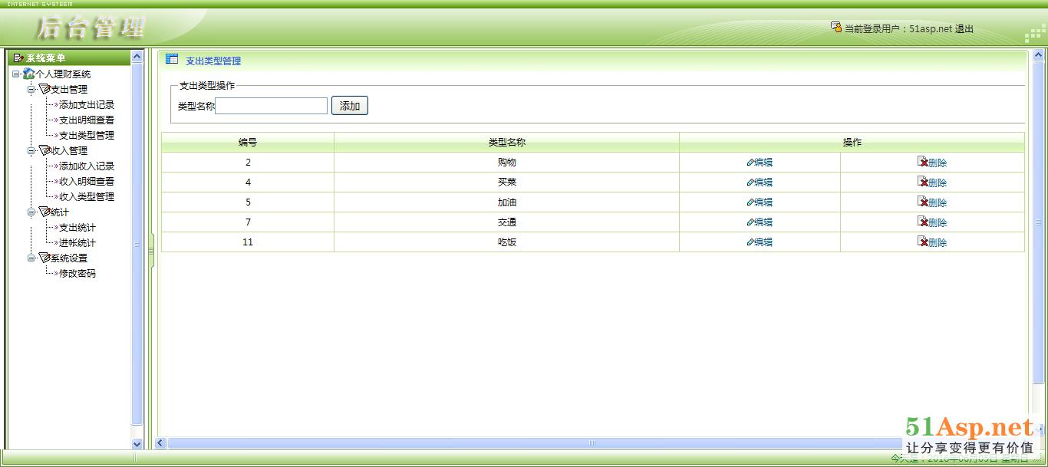This screenshot has width=1048, height=467.
Task: Click the edit pencil icon for 加油 row
Action: tap(750, 202)
